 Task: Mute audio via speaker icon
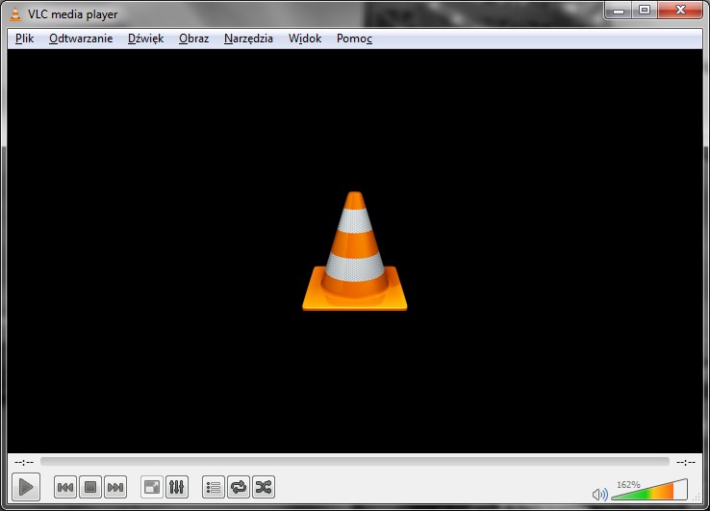600,495
